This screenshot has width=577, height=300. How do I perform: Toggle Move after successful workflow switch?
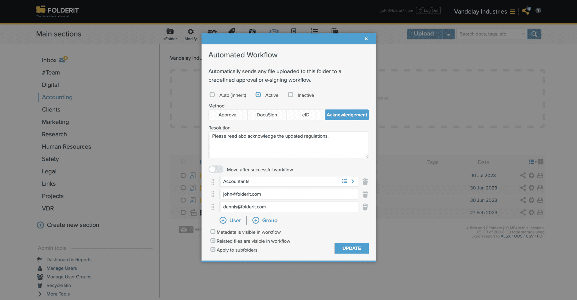pyautogui.click(x=216, y=169)
